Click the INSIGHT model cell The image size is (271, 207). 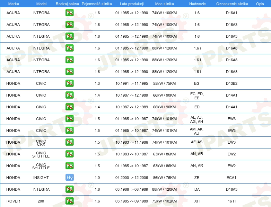[x=41, y=178]
